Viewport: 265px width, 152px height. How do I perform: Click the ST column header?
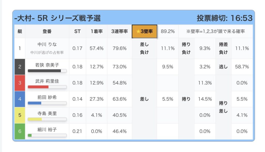[x=77, y=31]
